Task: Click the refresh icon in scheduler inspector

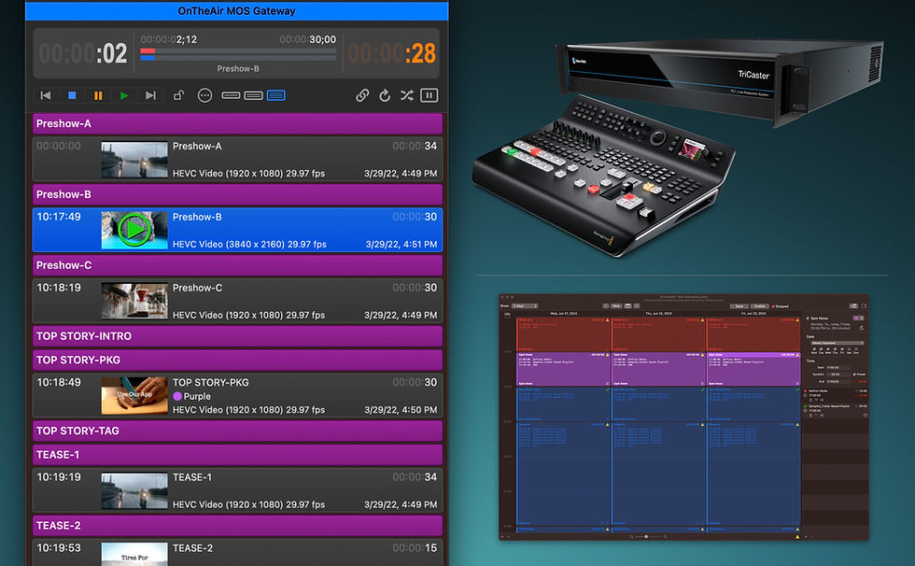Action: coord(861,328)
